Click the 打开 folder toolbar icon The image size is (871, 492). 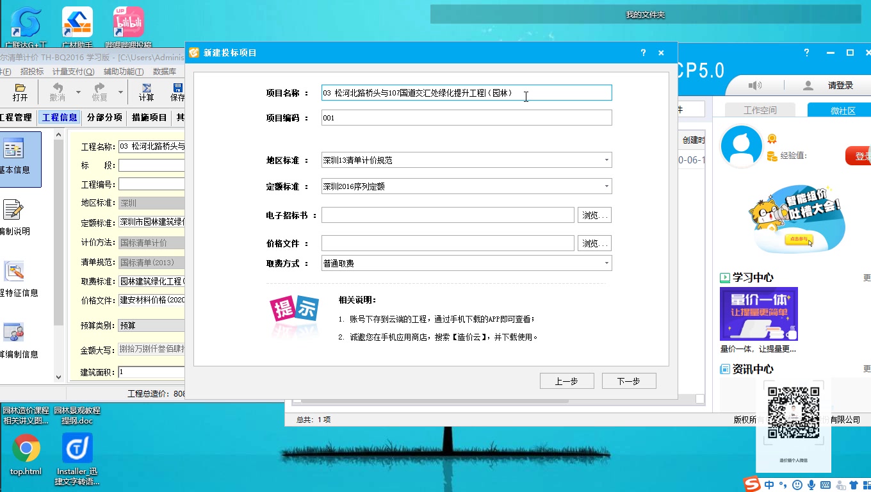pos(20,92)
